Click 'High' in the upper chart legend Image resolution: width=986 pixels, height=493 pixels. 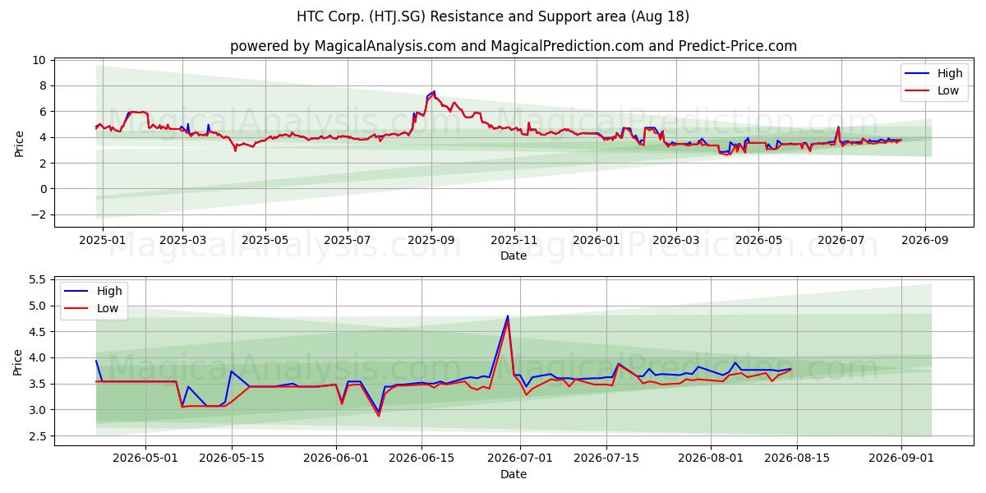tap(950, 73)
